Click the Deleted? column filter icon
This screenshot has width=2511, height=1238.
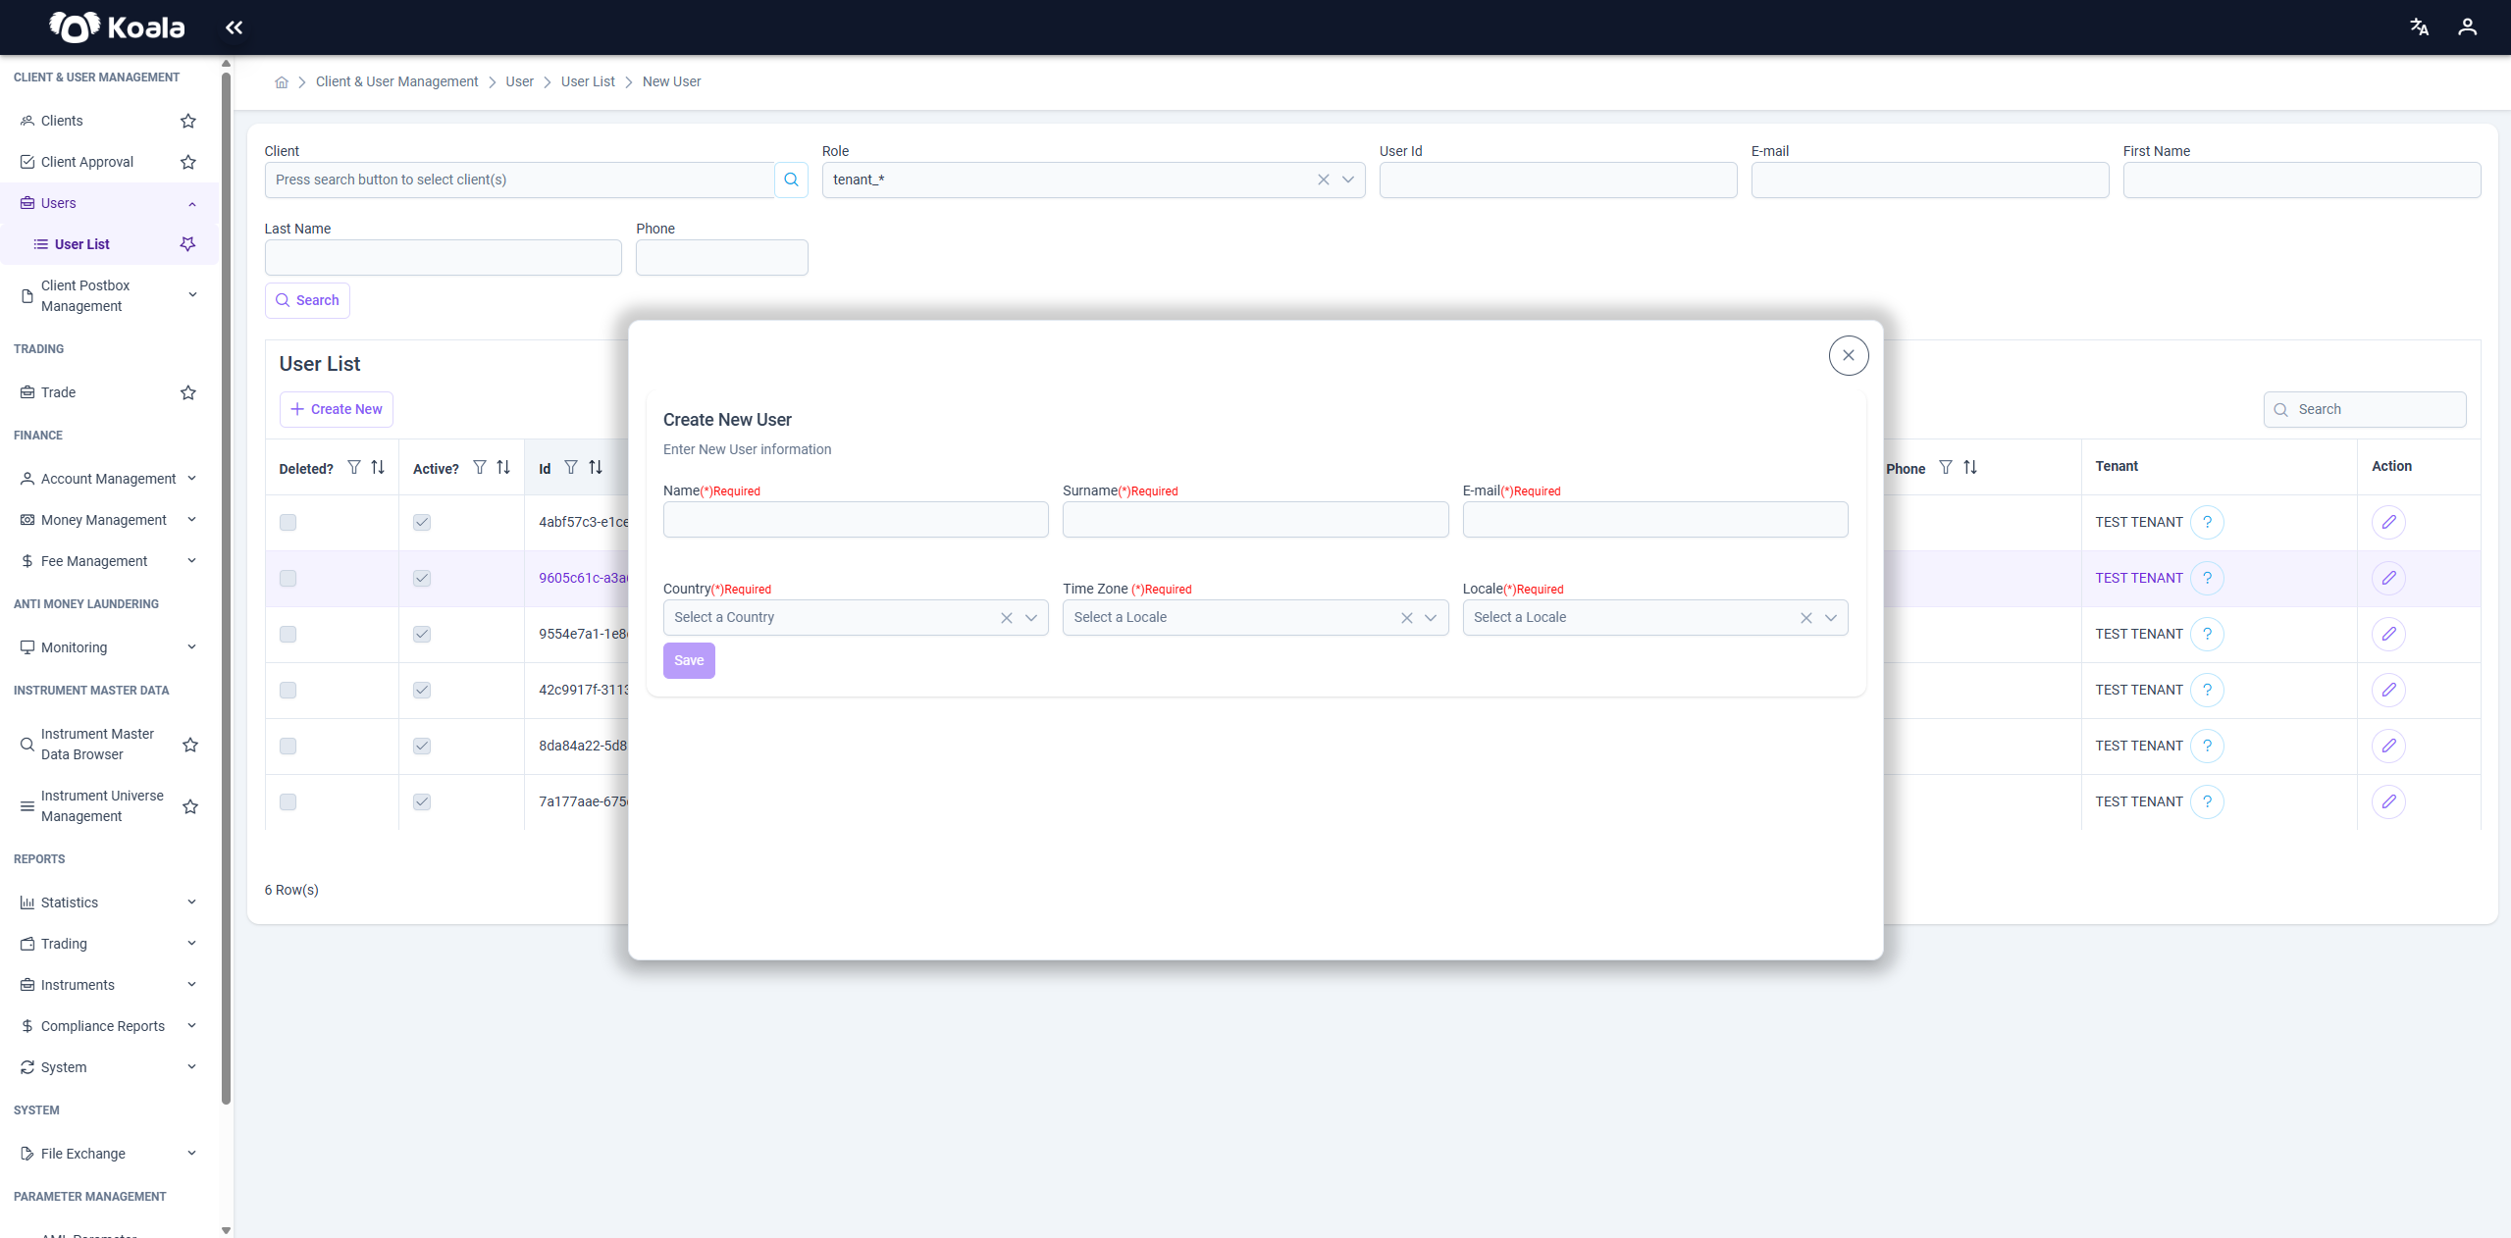(x=354, y=468)
